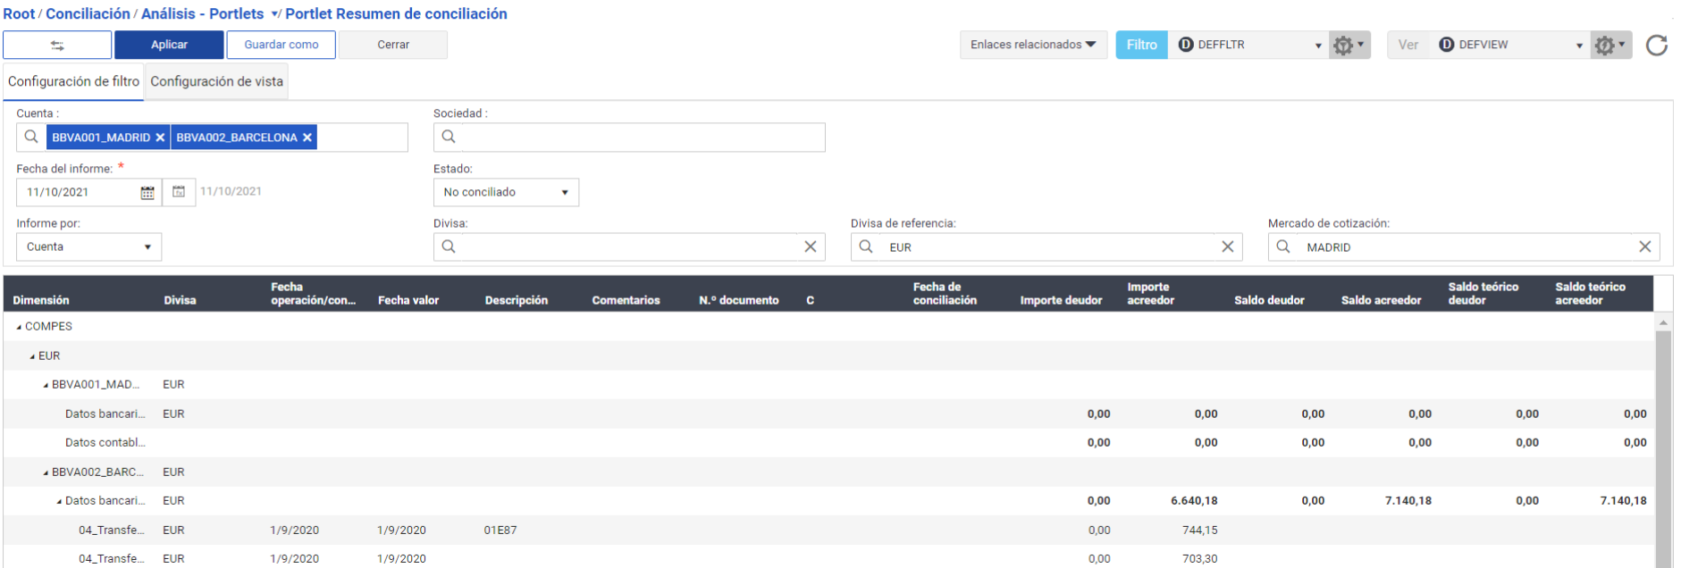This screenshot has height=568, width=1681.
Task: Click the Aplicar button
Action: tap(169, 46)
